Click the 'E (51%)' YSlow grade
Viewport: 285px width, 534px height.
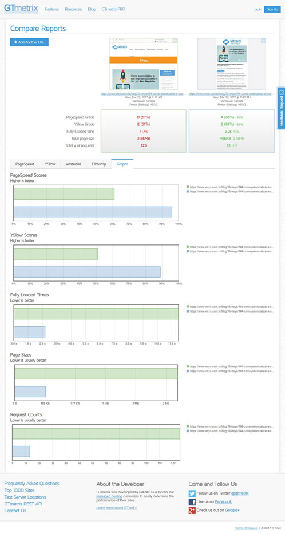point(143,124)
